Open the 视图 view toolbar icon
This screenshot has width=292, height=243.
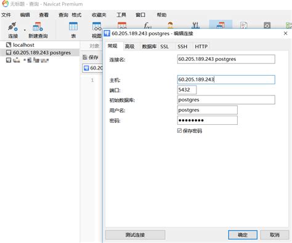coord(97,27)
